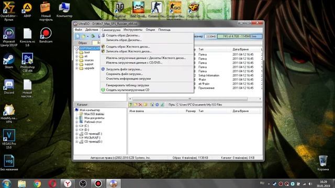Open the Опции menu
Screen dimensions: 335x188
point(150,30)
